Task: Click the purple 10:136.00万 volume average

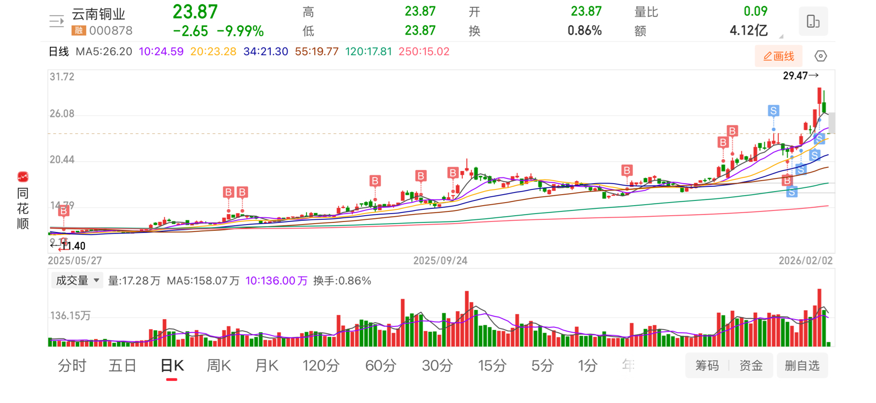Action: click(276, 281)
